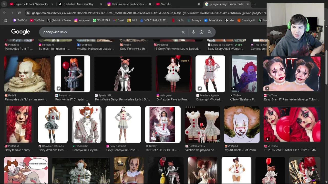Open the GIFS bookmark
The image size is (328, 184).
pyautogui.click(x=132, y=20)
